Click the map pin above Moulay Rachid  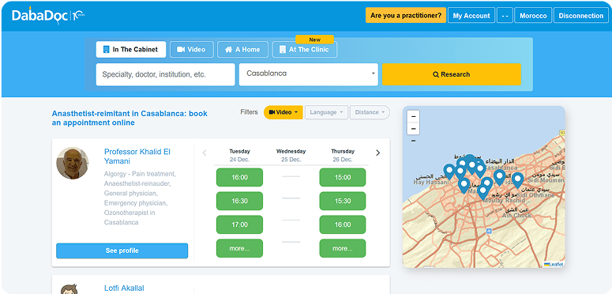[482, 192]
